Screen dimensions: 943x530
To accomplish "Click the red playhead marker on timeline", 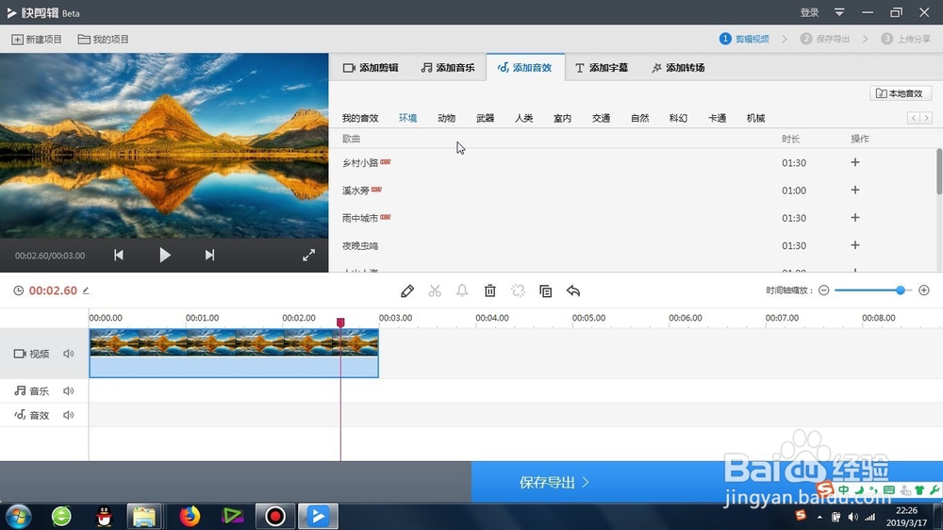I will point(340,323).
